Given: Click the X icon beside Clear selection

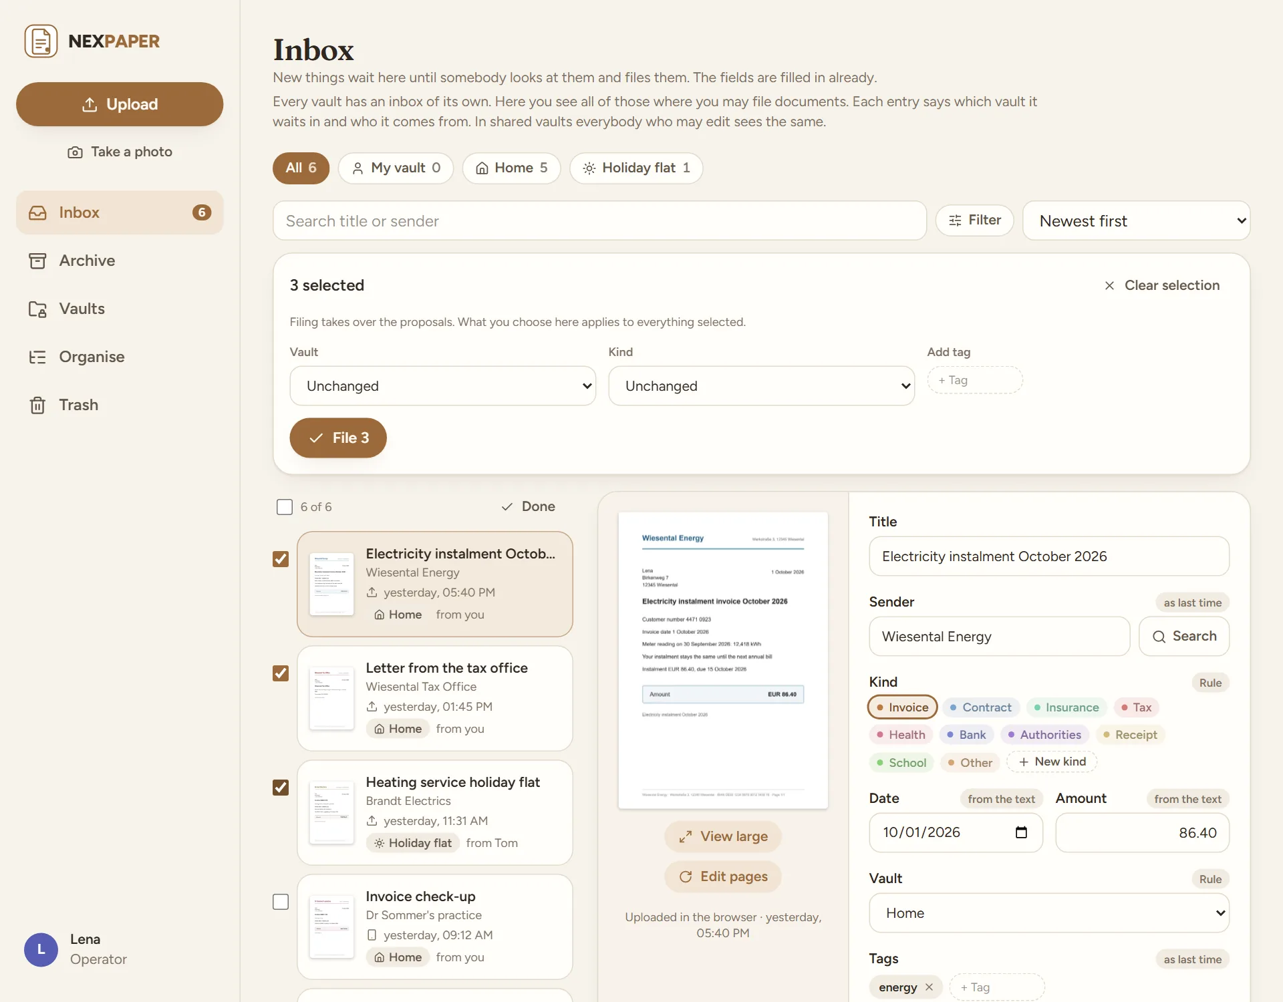Looking at the screenshot, I should click(x=1109, y=285).
